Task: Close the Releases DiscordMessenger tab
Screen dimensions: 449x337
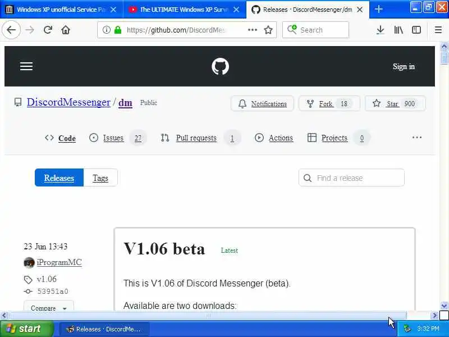Action: pyautogui.click(x=360, y=10)
